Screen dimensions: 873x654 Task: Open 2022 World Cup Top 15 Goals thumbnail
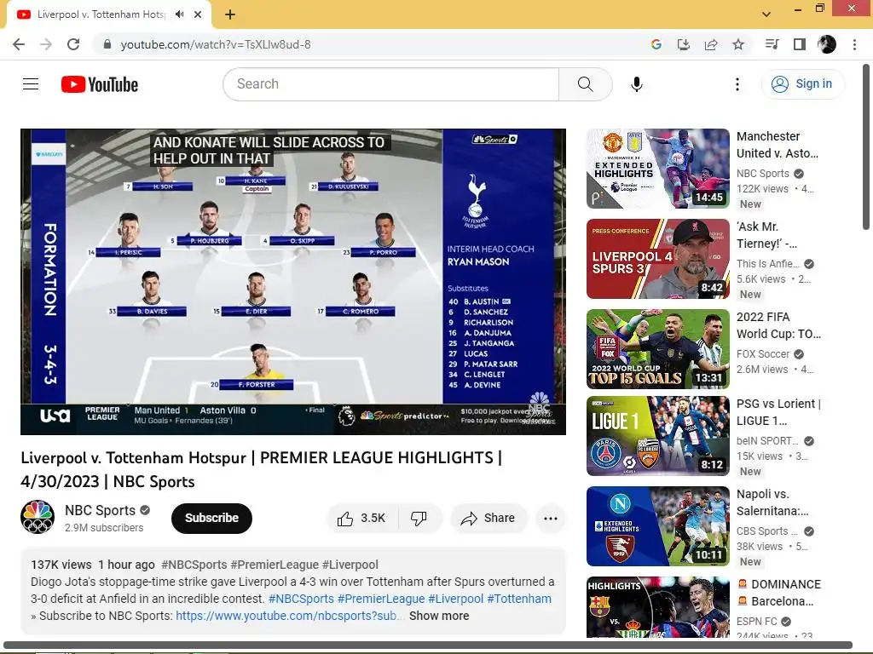pyautogui.click(x=657, y=348)
